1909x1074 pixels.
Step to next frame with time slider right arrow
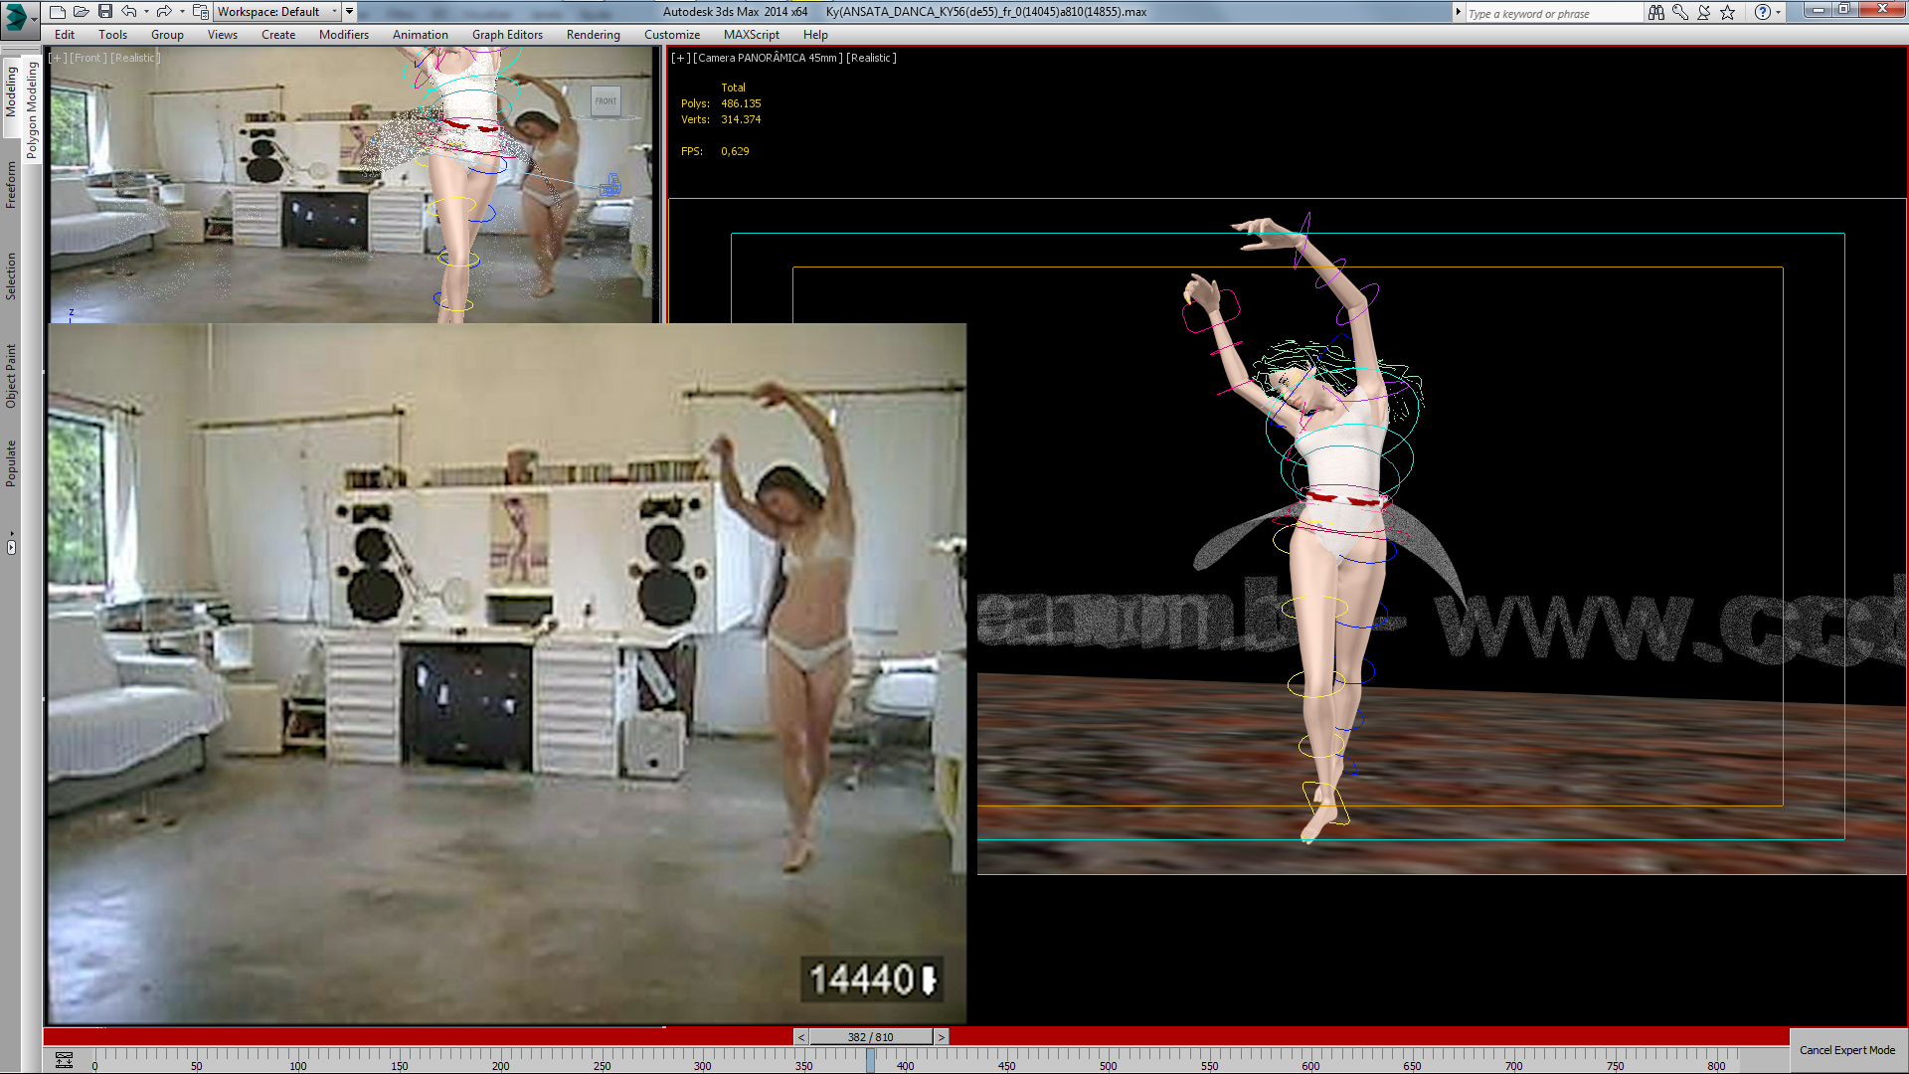941,1037
